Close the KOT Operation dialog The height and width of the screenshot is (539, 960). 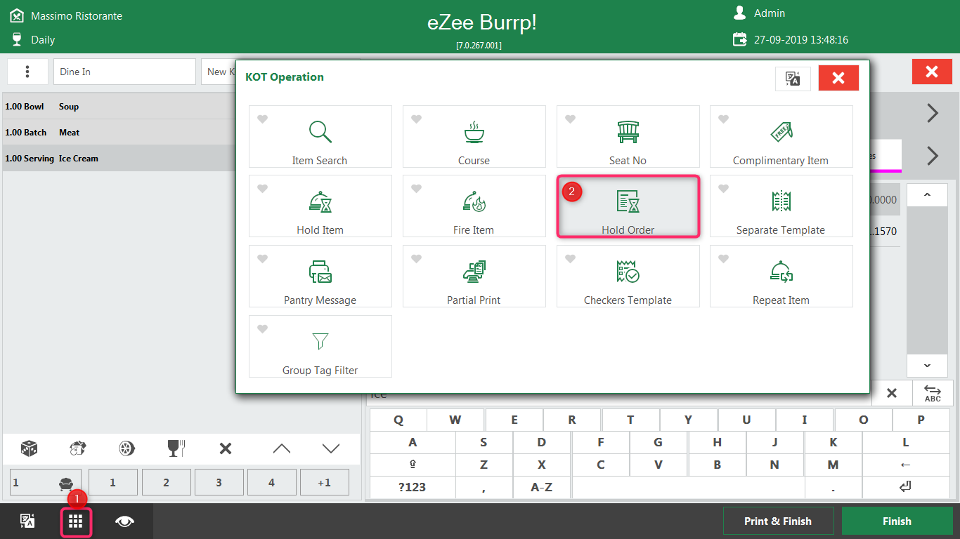[x=838, y=79]
